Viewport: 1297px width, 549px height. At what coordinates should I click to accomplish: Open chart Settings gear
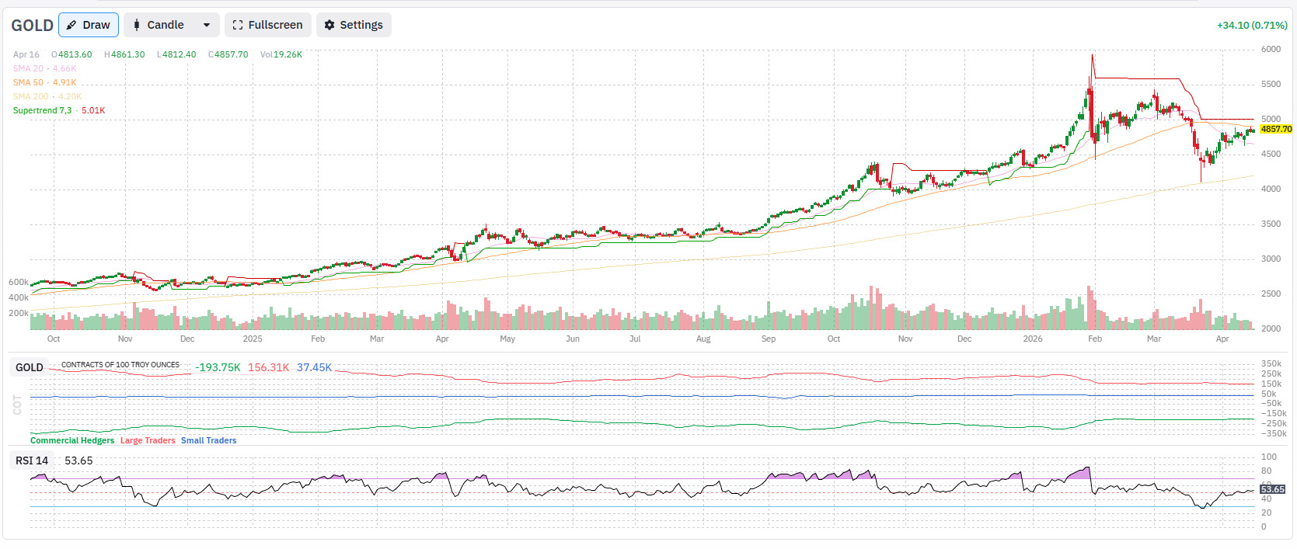click(354, 25)
